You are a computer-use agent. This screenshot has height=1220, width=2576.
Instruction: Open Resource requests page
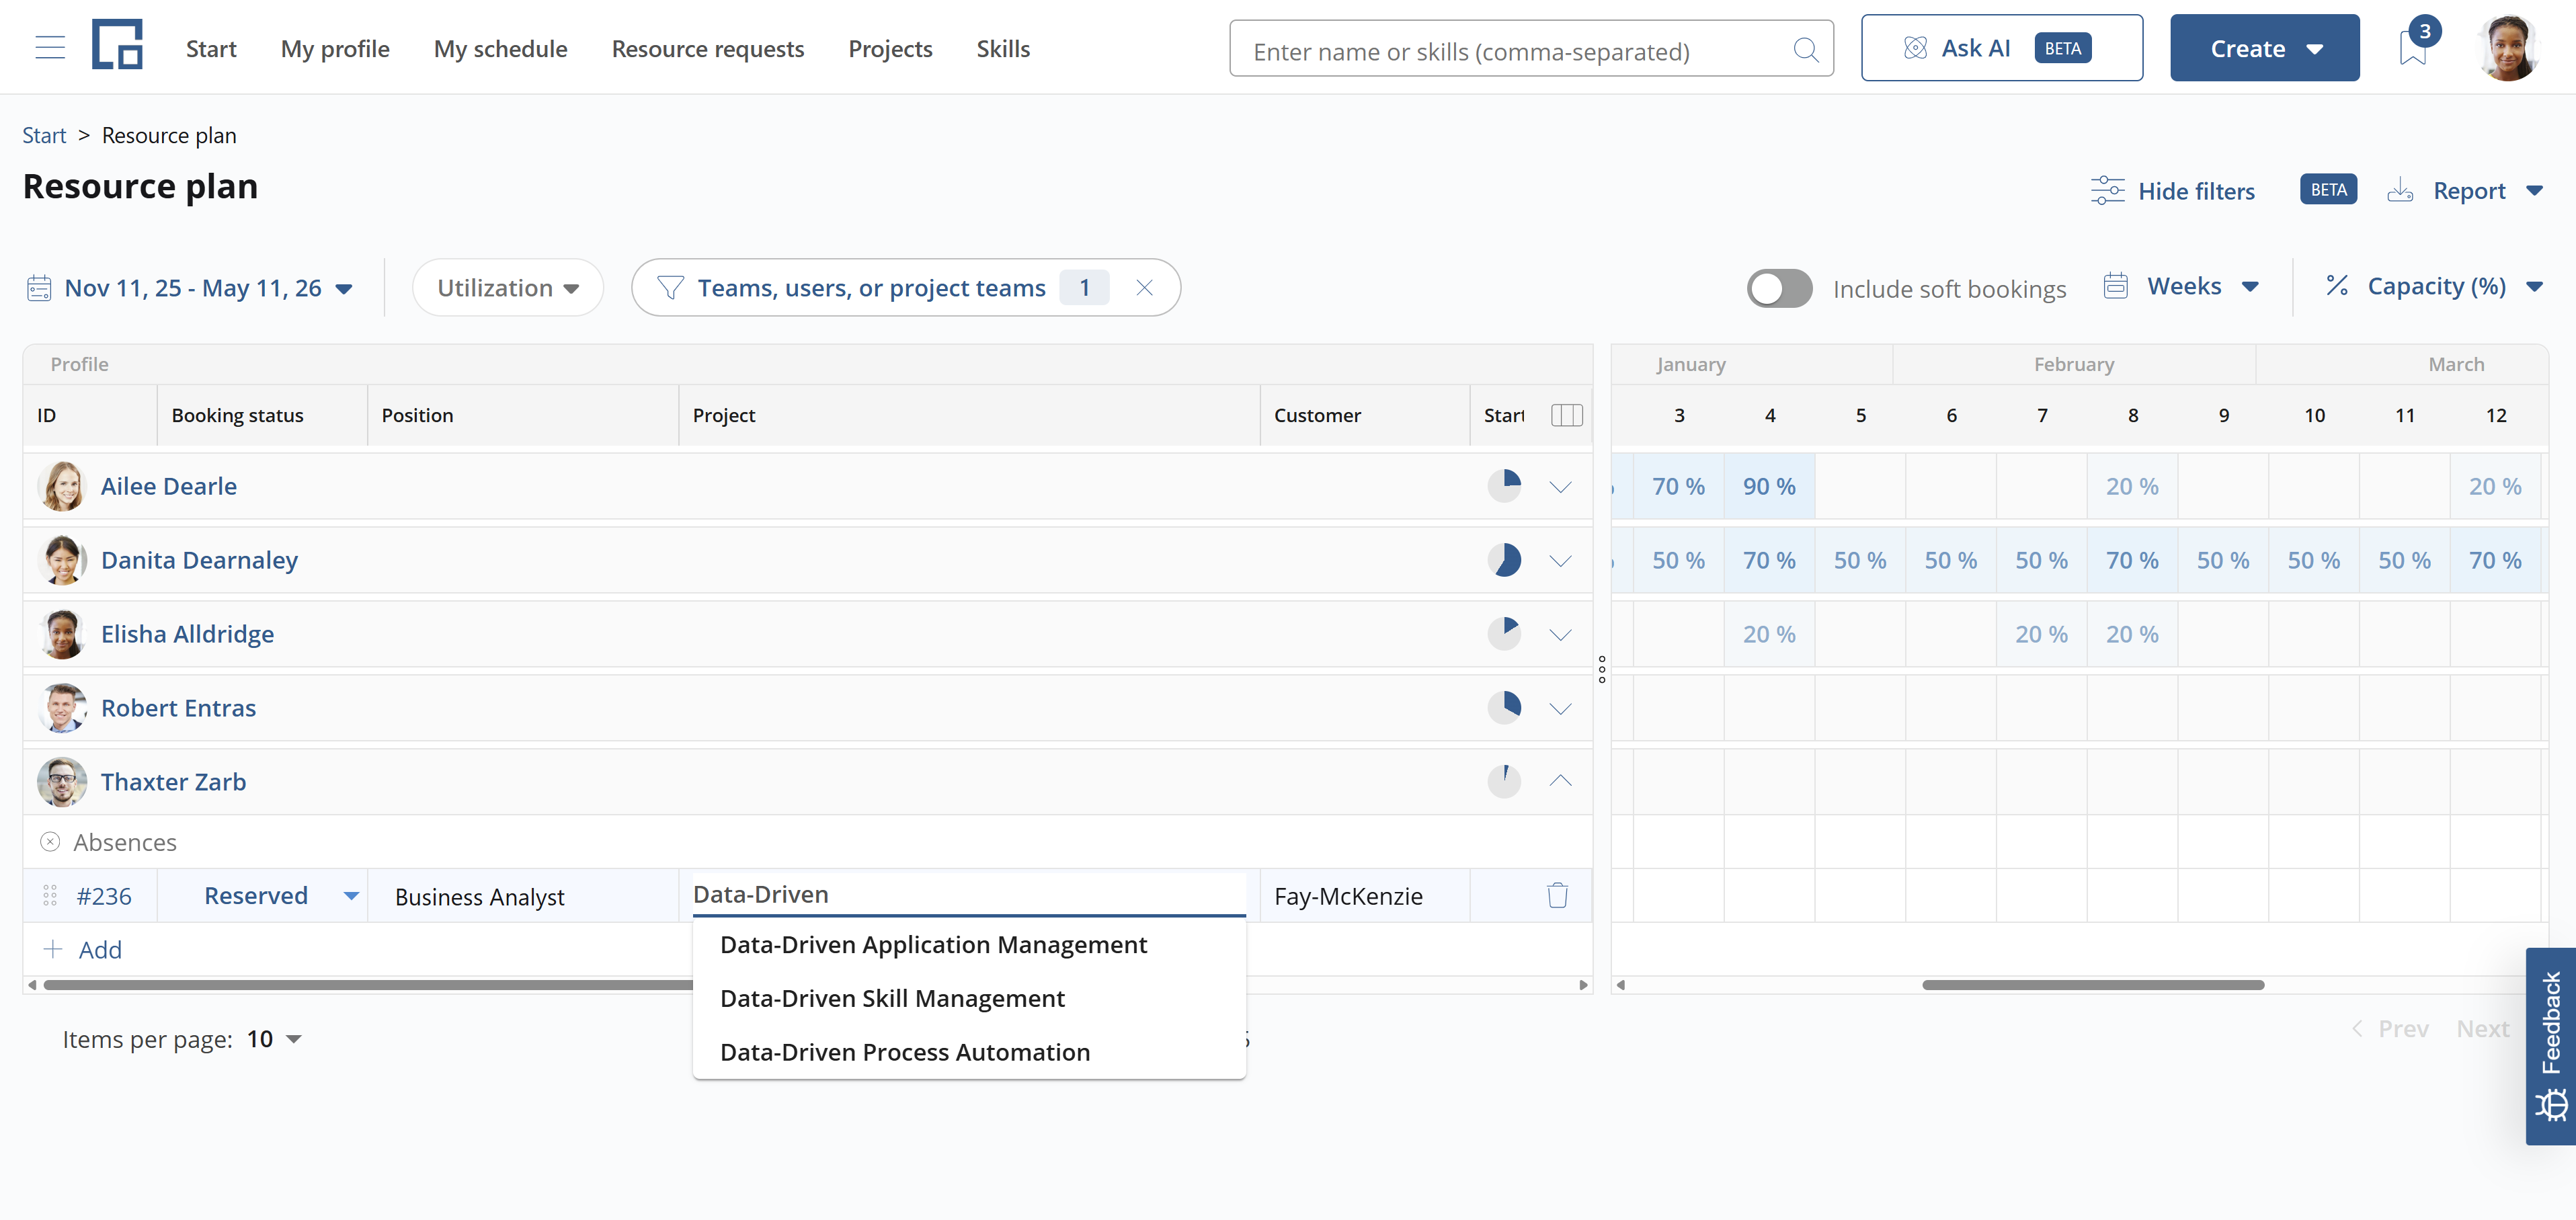click(708, 48)
